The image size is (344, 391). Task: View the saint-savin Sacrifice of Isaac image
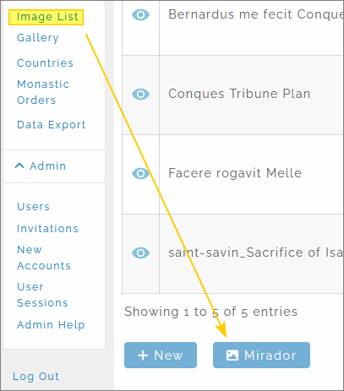pyautogui.click(x=140, y=253)
